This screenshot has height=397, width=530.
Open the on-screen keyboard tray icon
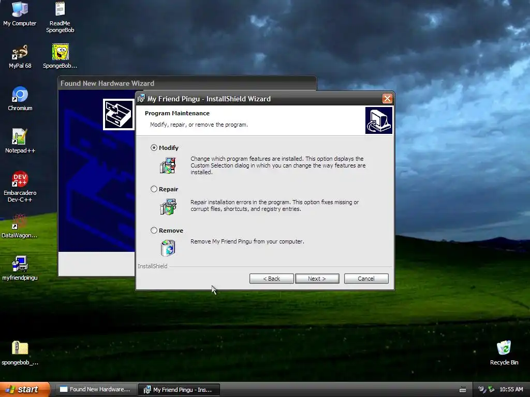click(x=463, y=390)
